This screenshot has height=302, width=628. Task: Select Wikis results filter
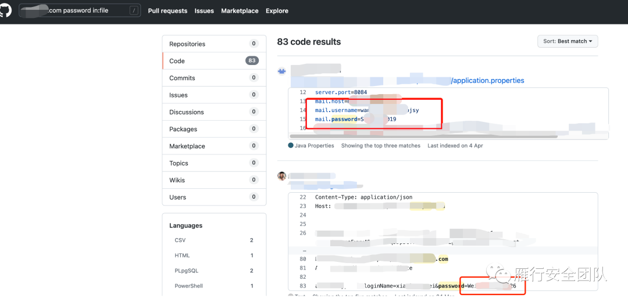click(x=214, y=181)
